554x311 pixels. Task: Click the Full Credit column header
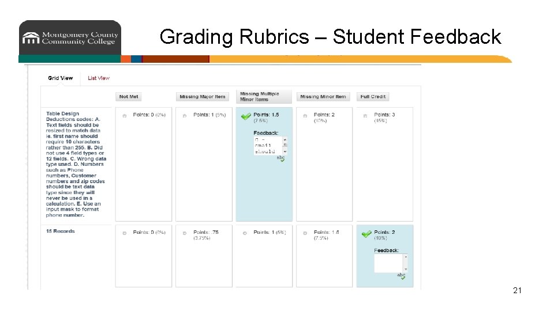click(x=373, y=97)
